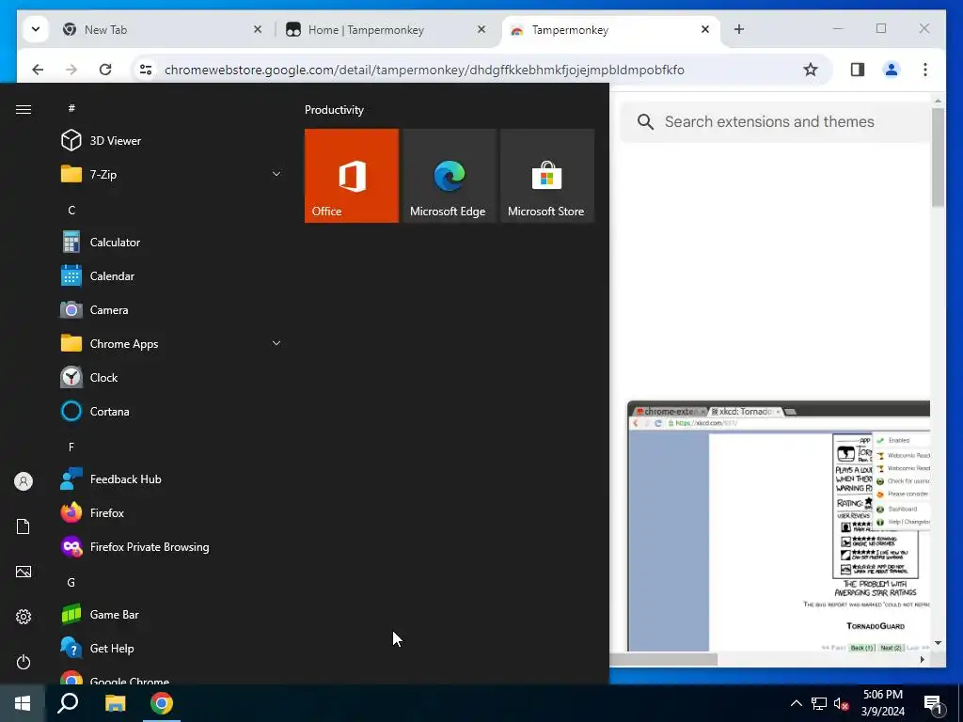This screenshot has width=963, height=722.
Task: Click the Tampermonkey screenshot thumbnail
Action: pos(778,526)
